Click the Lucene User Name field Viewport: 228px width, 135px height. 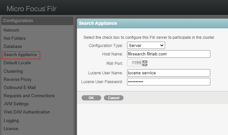point(168,73)
